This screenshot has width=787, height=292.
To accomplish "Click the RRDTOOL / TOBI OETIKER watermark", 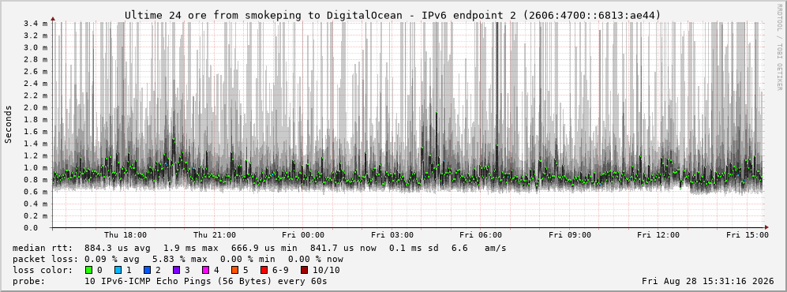I will [779, 47].
